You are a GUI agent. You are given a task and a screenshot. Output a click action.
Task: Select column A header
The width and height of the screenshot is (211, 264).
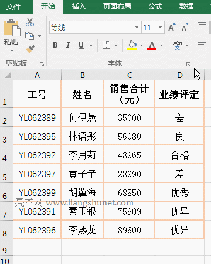coord(37,75)
